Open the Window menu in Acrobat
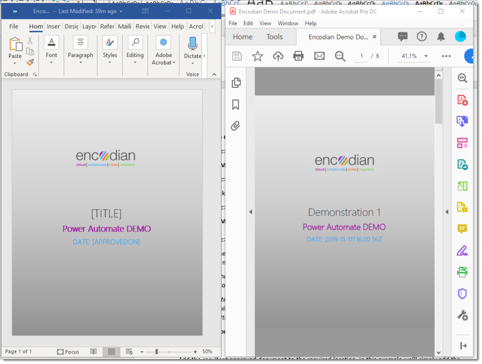482x364 pixels. click(288, 23)
